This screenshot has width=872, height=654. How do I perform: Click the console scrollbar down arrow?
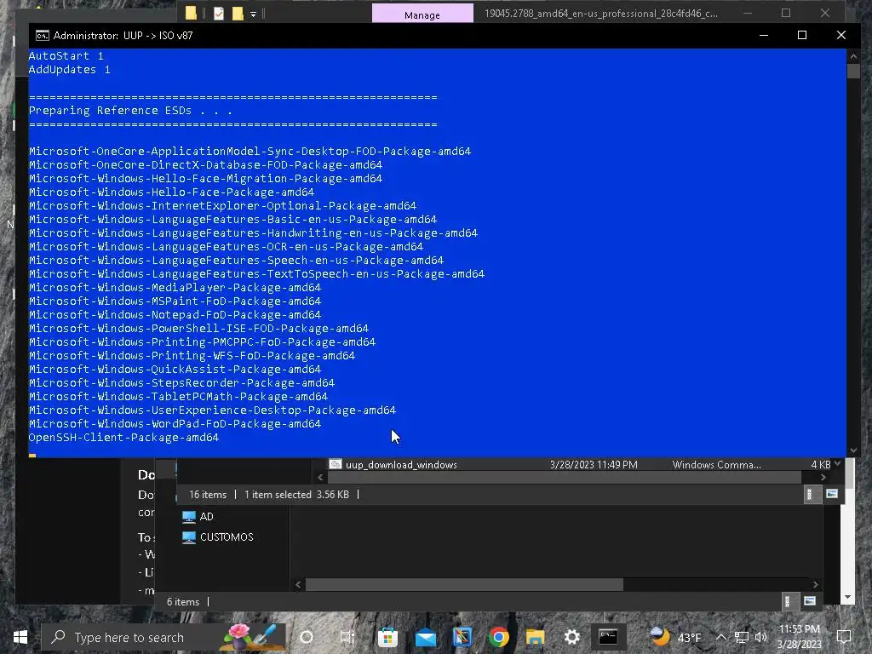click(853, 450)
